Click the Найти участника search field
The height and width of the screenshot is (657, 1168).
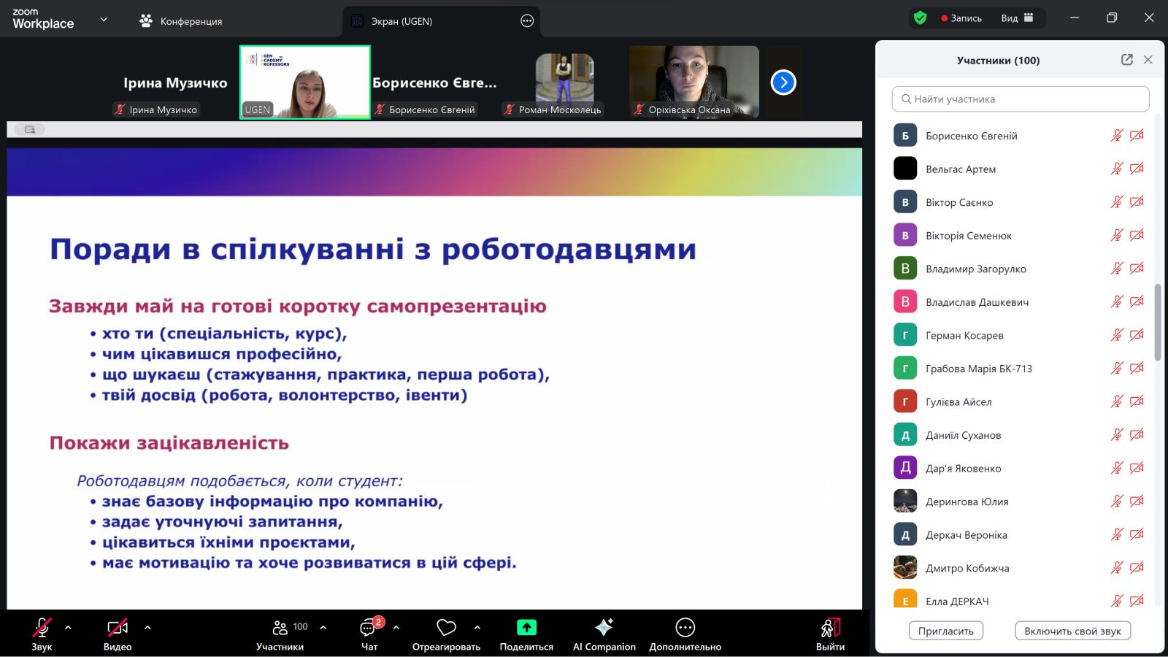click(x=1021, y=99)
